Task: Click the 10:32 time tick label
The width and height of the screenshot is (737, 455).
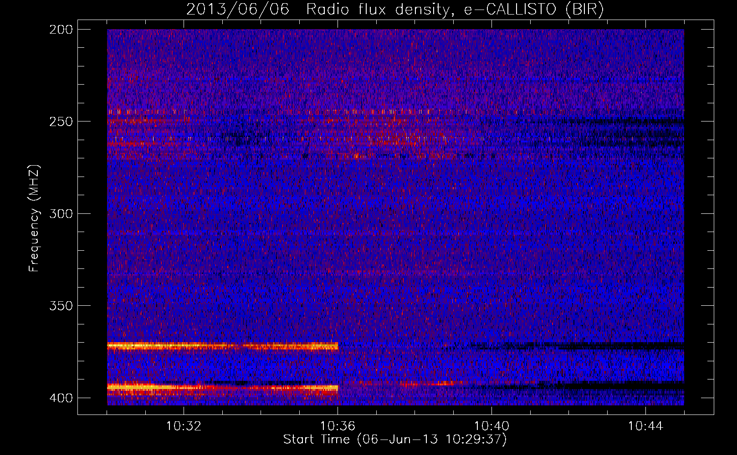Action: click(184, 426)
